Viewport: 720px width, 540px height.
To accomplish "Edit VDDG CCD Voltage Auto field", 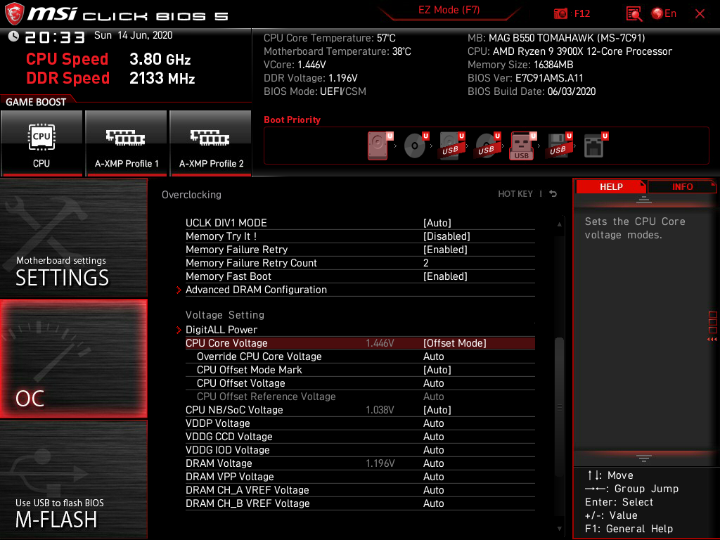I will click(x=433, y=436).
